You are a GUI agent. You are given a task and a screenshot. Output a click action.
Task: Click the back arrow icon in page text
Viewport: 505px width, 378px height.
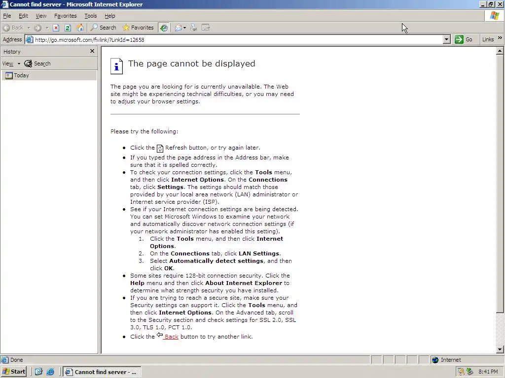160,335
